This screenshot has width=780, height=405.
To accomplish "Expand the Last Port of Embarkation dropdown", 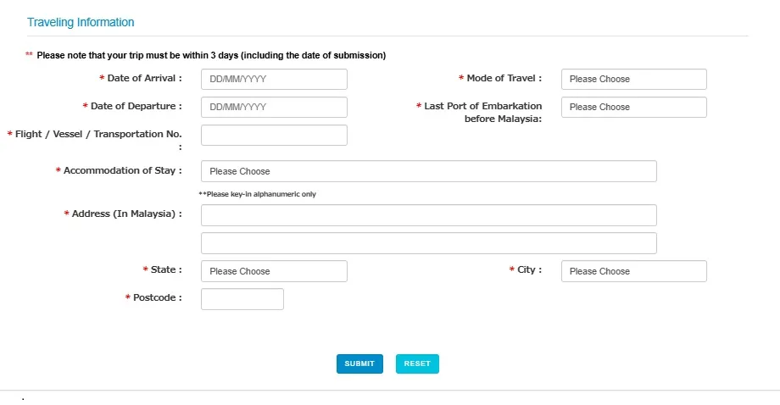I will 633,107.
